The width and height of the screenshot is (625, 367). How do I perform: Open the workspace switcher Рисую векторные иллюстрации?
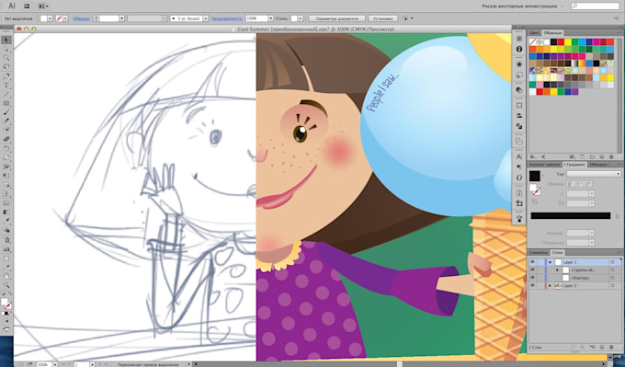(x=523, y=6)
